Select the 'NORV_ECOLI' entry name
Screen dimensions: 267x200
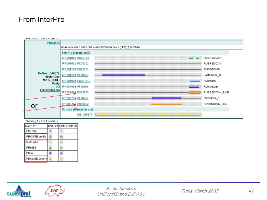point(51,80)
